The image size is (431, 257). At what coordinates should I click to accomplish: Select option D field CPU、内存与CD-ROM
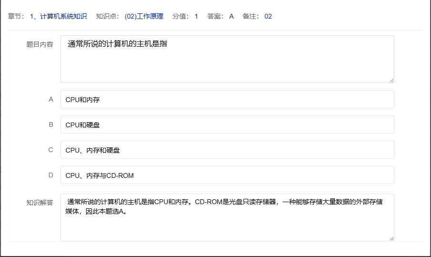[227, 175]
